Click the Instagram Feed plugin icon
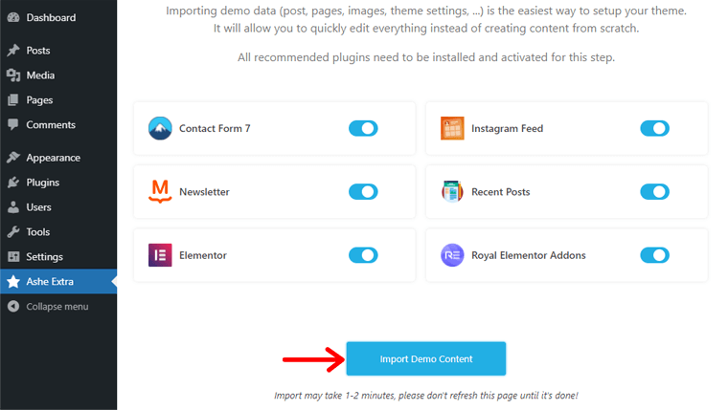Image resolution: width=728 pixels, height=410 pixels. (452, 128)
